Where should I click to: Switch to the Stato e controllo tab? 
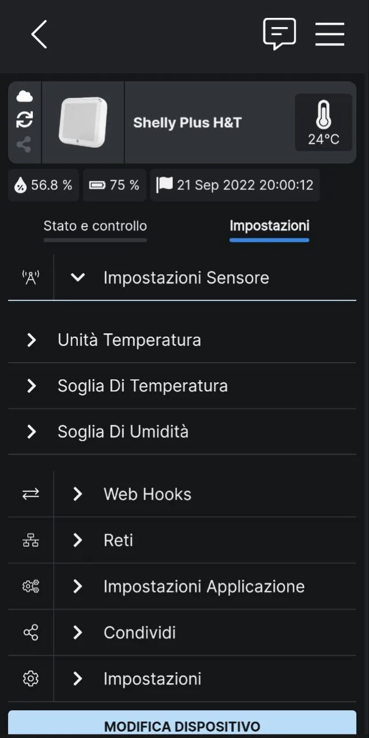95,226
